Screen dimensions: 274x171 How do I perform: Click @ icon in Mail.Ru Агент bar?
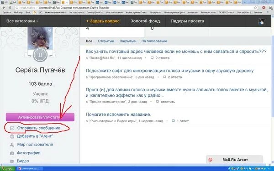(x=211, y=160)
